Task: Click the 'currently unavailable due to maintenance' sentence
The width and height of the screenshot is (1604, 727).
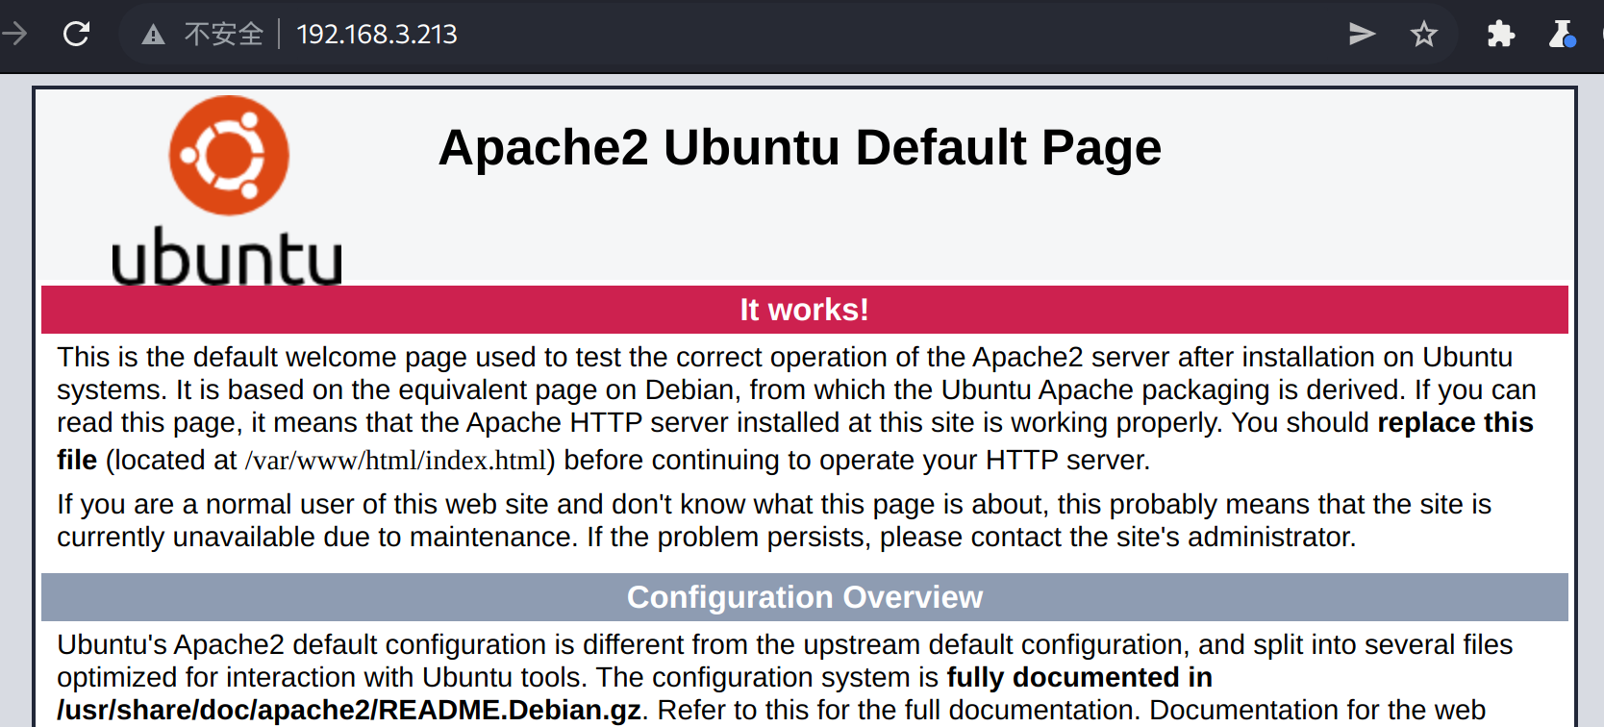Action: 318,538
